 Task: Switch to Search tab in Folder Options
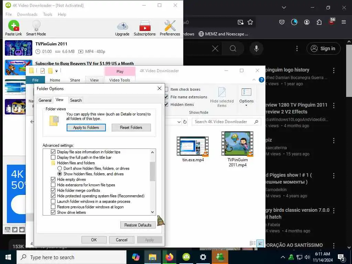click(76, 100)
